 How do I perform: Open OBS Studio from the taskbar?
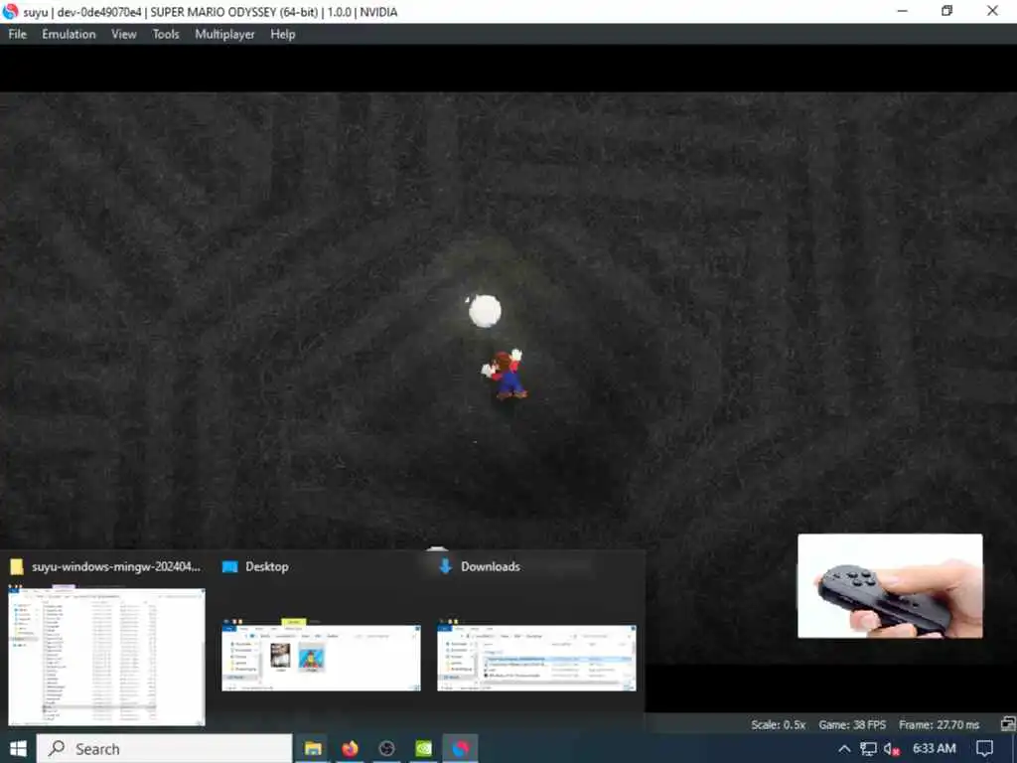(x=387, y=749)
